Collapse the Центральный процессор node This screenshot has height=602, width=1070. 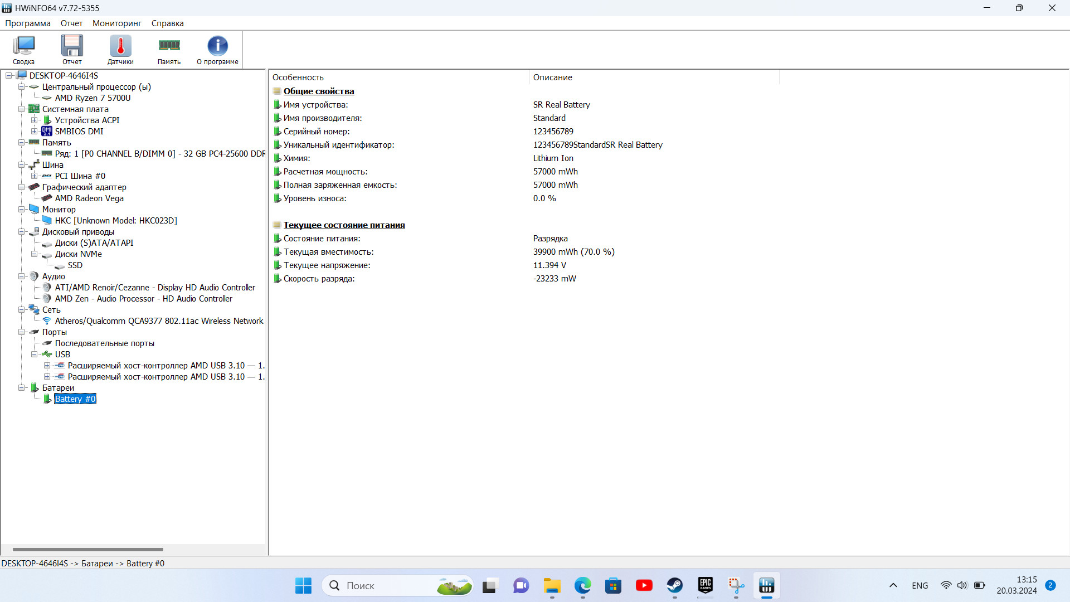(x=21, y=87)
